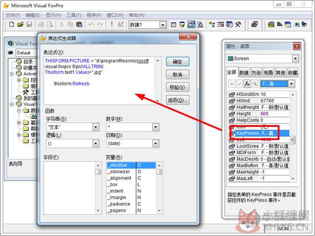Open the Document View magnifier icon
Image resolution: width=315 pixels, height=236 pixels.
[200, 25]
